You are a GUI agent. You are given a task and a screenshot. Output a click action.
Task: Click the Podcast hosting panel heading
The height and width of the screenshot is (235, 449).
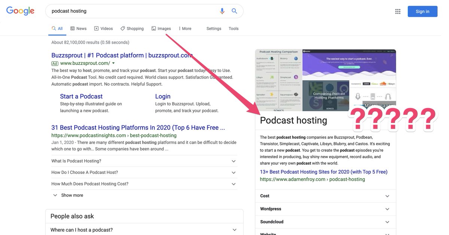click(x=294, y=120)
